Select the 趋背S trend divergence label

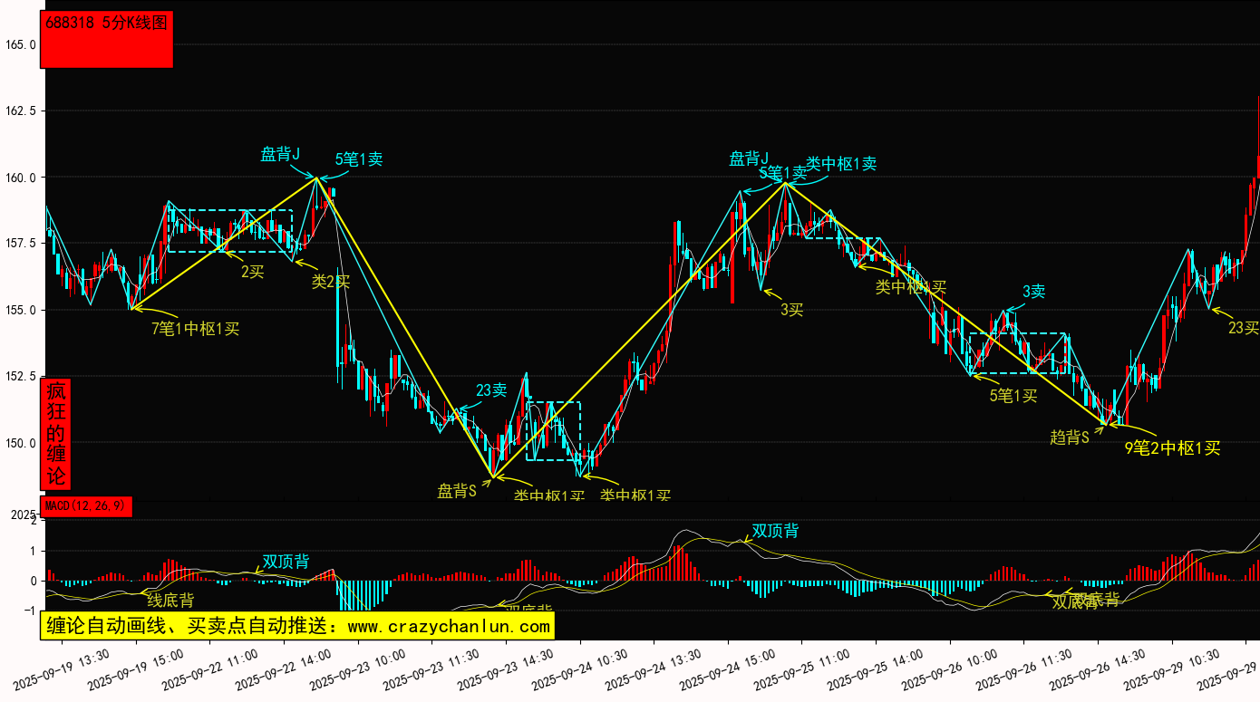(x=1069, y=438)
